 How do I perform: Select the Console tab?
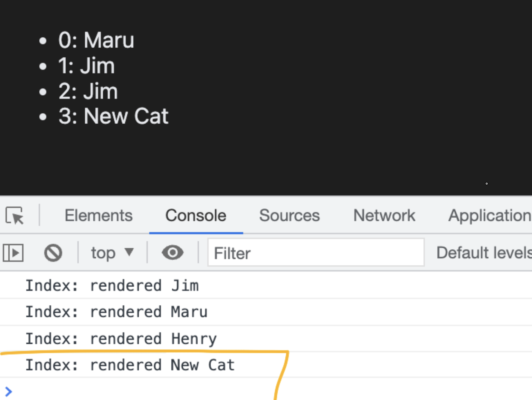point(196,216)
